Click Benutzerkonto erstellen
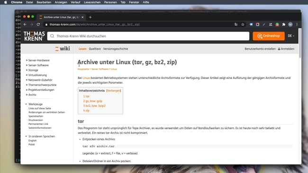Viewport: 308px width, 173px height. coord(260,49)
